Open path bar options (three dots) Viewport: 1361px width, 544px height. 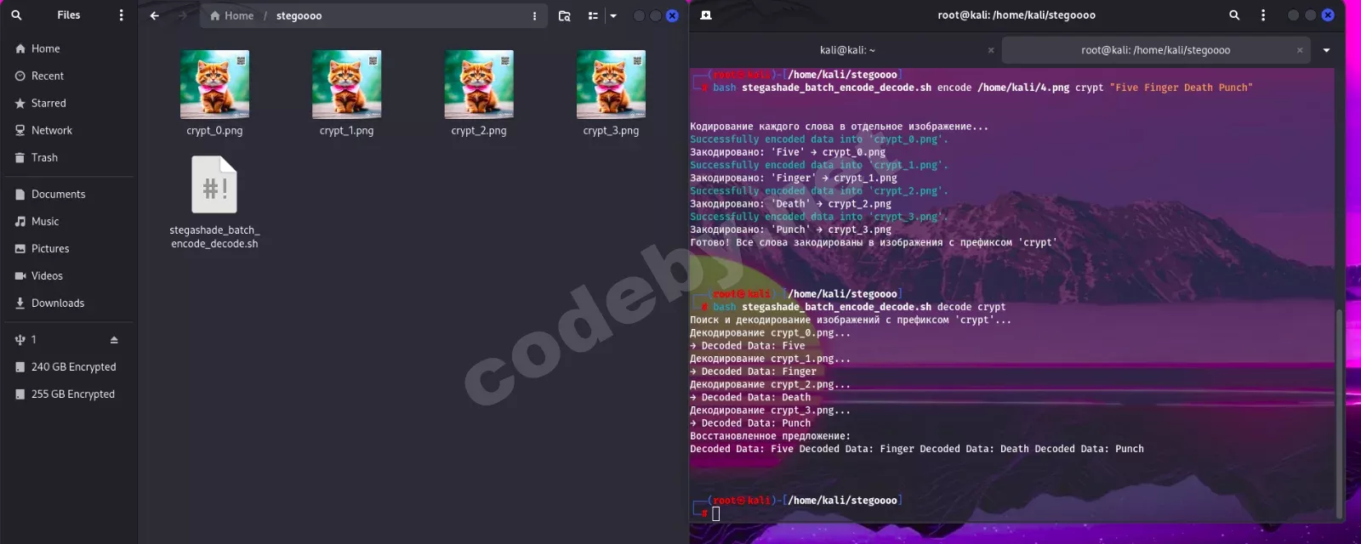534,15
